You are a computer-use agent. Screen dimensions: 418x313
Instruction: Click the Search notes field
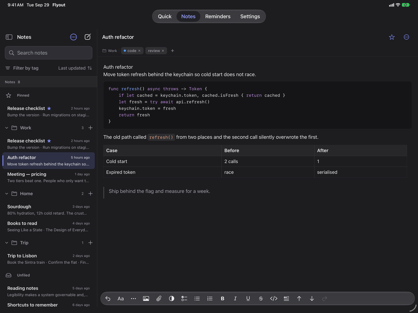click(x=49, y=53)
